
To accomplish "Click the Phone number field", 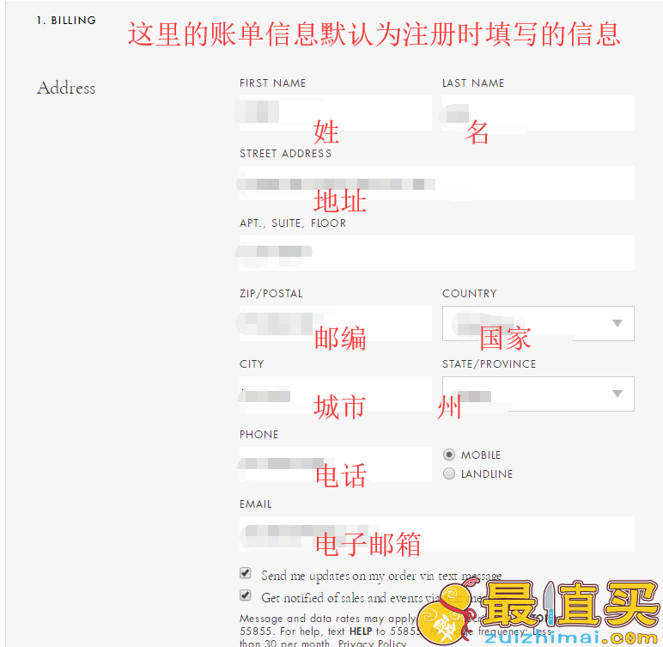I will pyautogui.click(x=335, y=464).
